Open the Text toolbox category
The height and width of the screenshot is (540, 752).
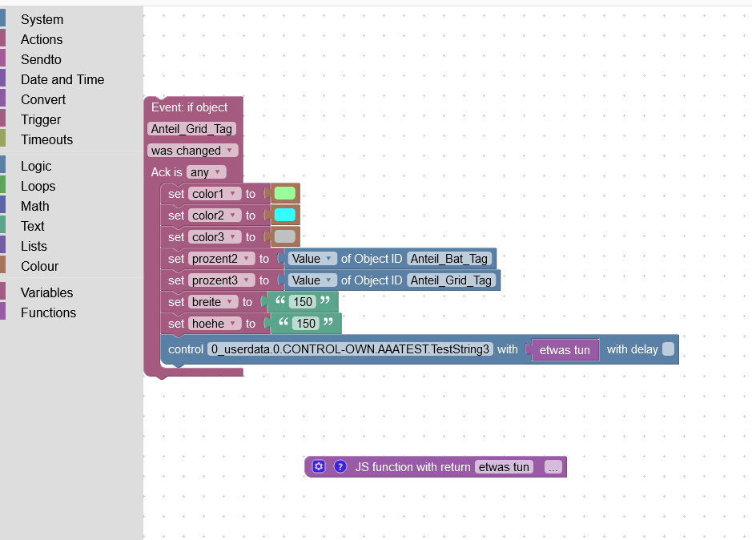point(33,227)
